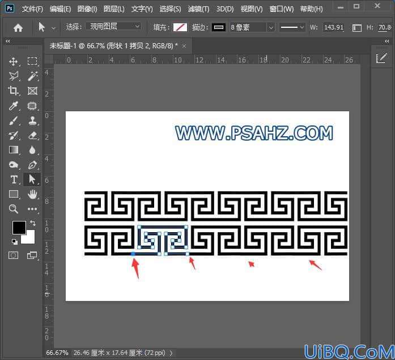
Task: Open the collapsed panel icon on right dock
Action: [x=381, y=58]
